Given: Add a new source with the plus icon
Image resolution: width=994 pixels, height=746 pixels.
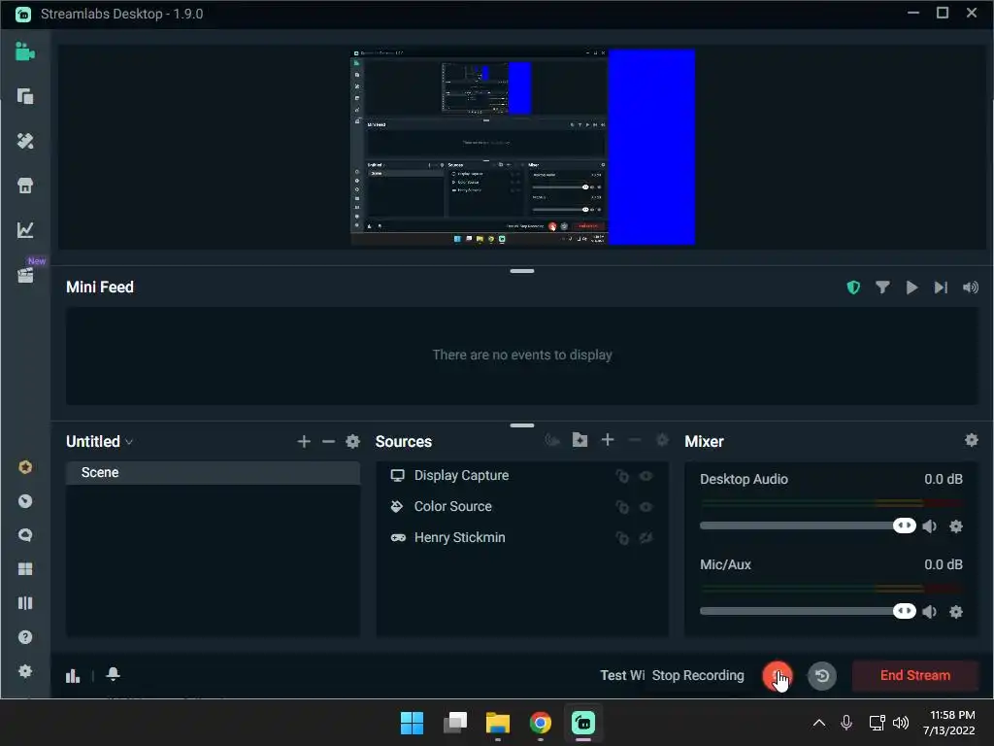Looking at the screenshot, I should (x=608, y=440).
